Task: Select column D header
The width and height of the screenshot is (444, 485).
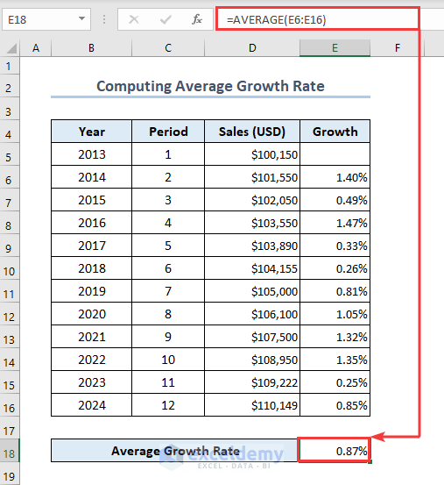Action: pos(252,48)
